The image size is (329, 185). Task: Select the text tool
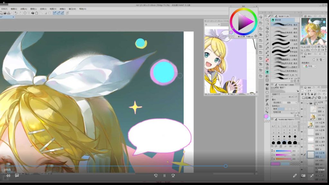click(x=267, y=104)
